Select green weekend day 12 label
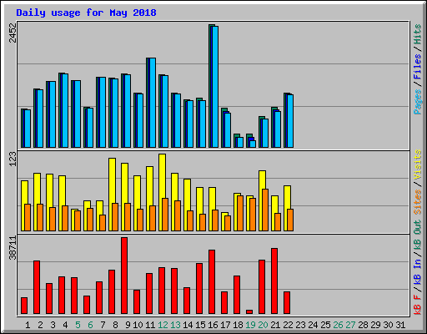This screenshot has width=427, height=334. point(163,325)
